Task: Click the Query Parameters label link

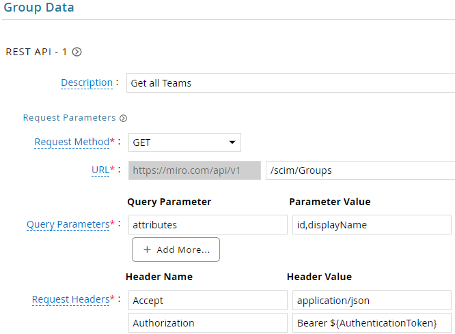Action: click(x=68, y=224)
